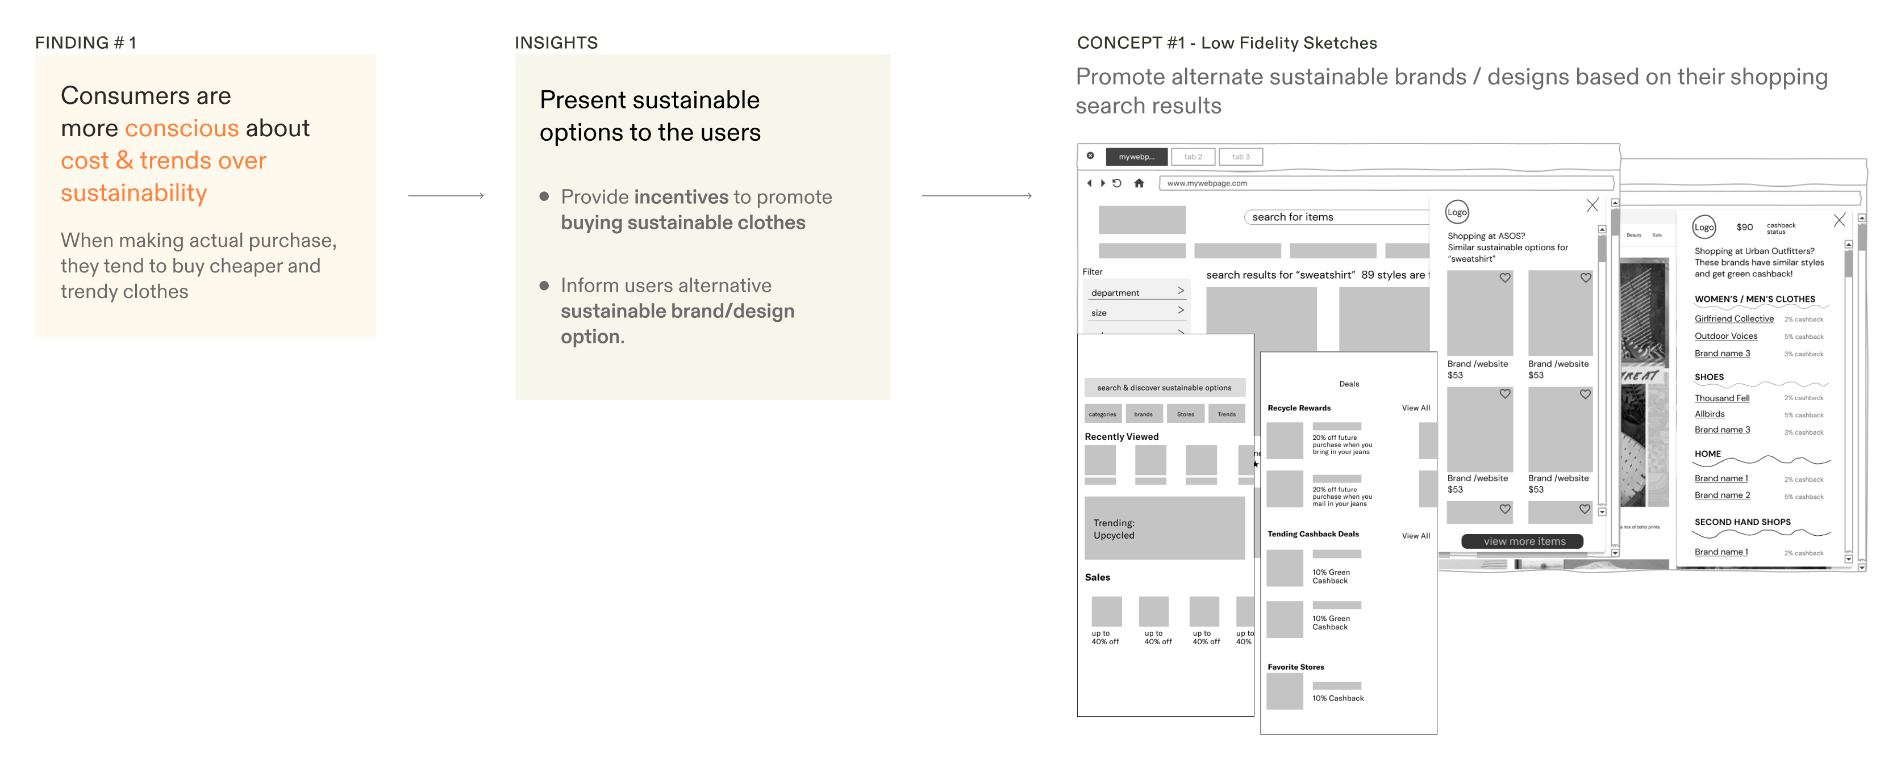The width and height of the screenshot is (1897, 773).
Task: Open the Thousand Fell link
Action: pos(1722,398)
